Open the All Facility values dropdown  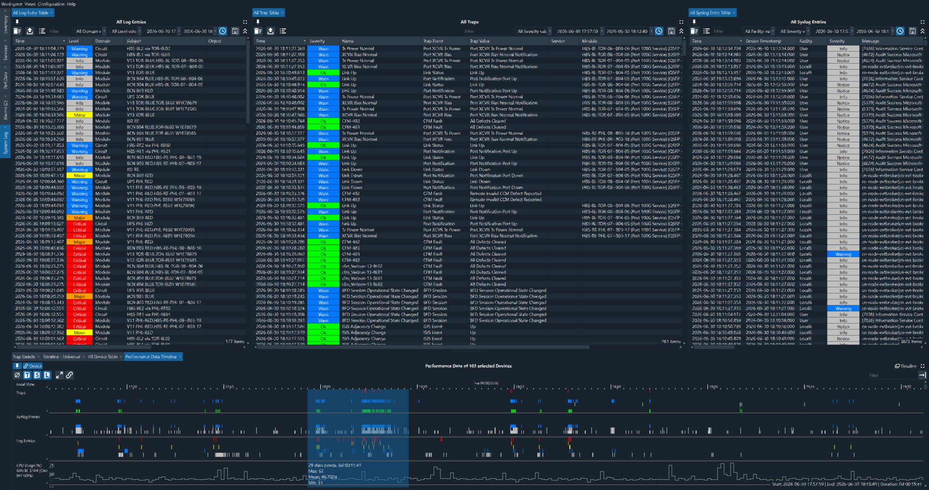point(759,31)
